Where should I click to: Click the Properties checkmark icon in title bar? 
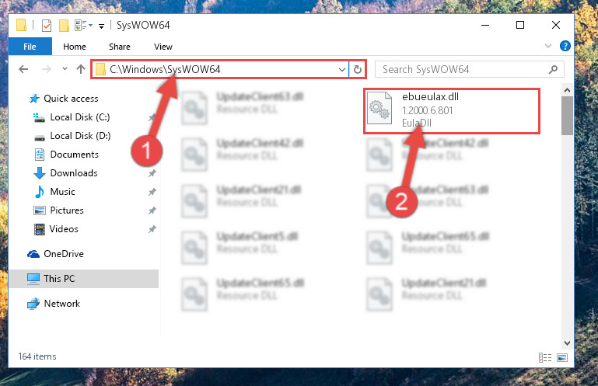pyautogui.click(x=47, y=26)
